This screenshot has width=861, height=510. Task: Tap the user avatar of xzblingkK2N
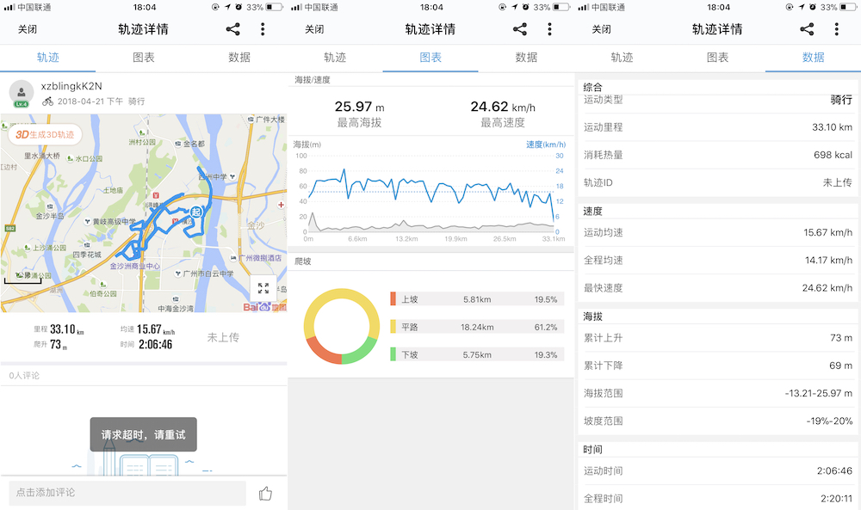[x=22, y=93]
